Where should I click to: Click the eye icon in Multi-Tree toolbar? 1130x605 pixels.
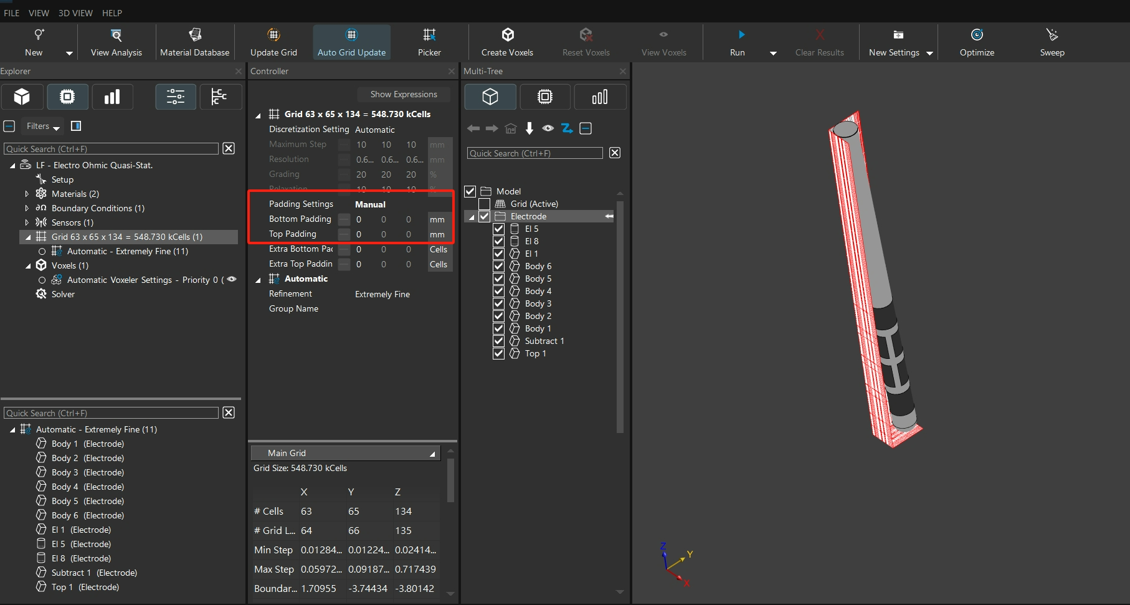[548, 128]
